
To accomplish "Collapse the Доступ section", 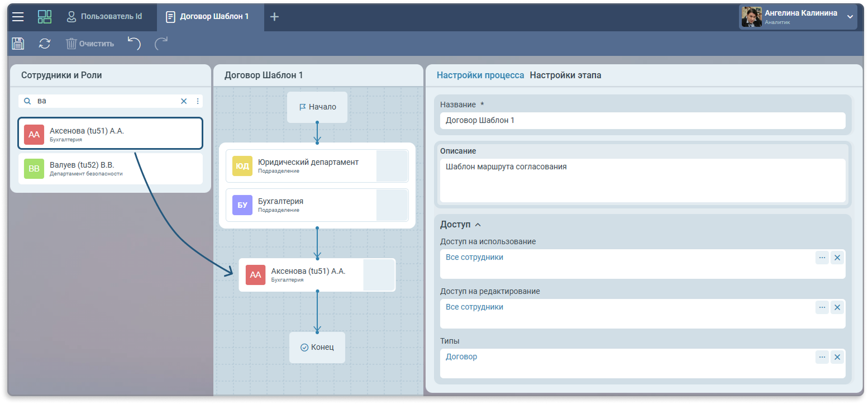I will 478,225.
